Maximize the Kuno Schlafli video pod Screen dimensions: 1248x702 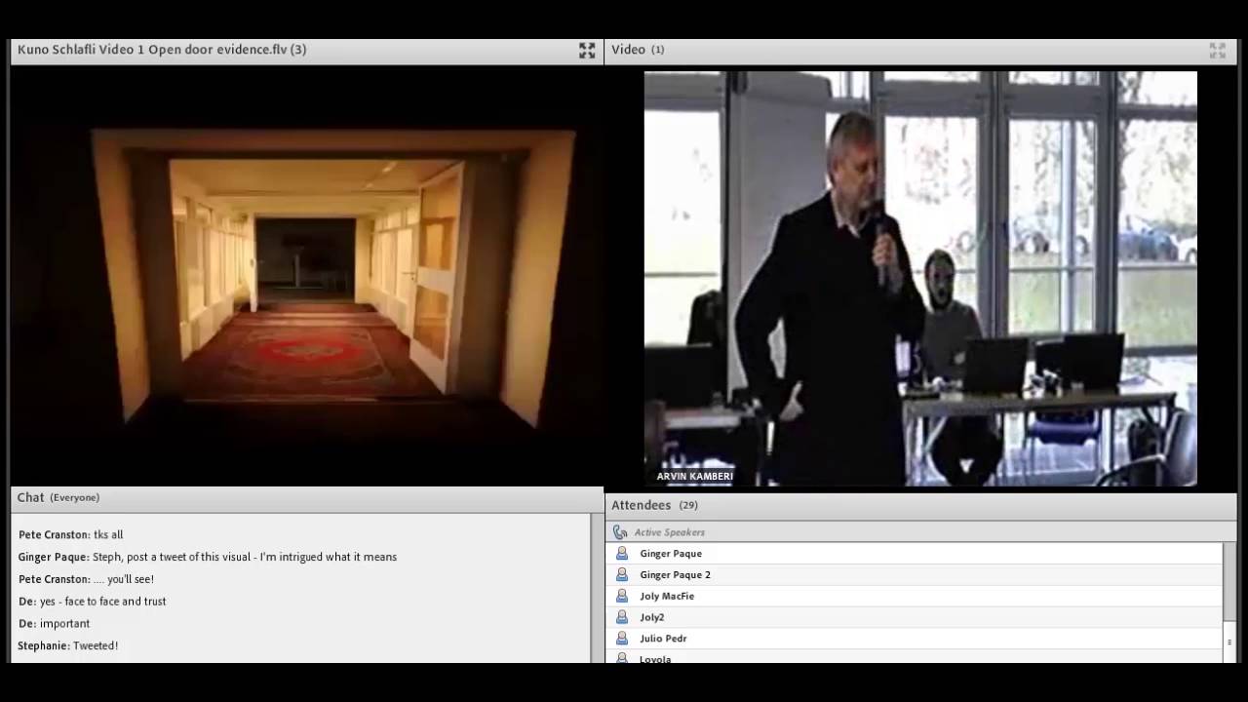[587, 50]
